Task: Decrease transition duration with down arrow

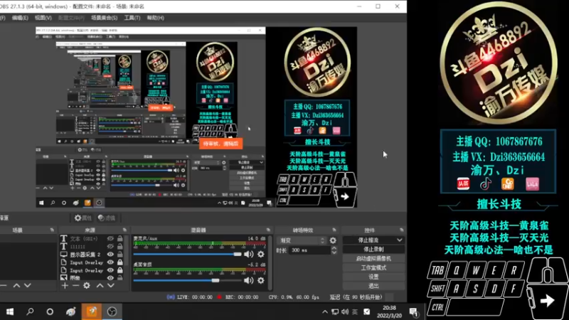Action: [334, 252]
